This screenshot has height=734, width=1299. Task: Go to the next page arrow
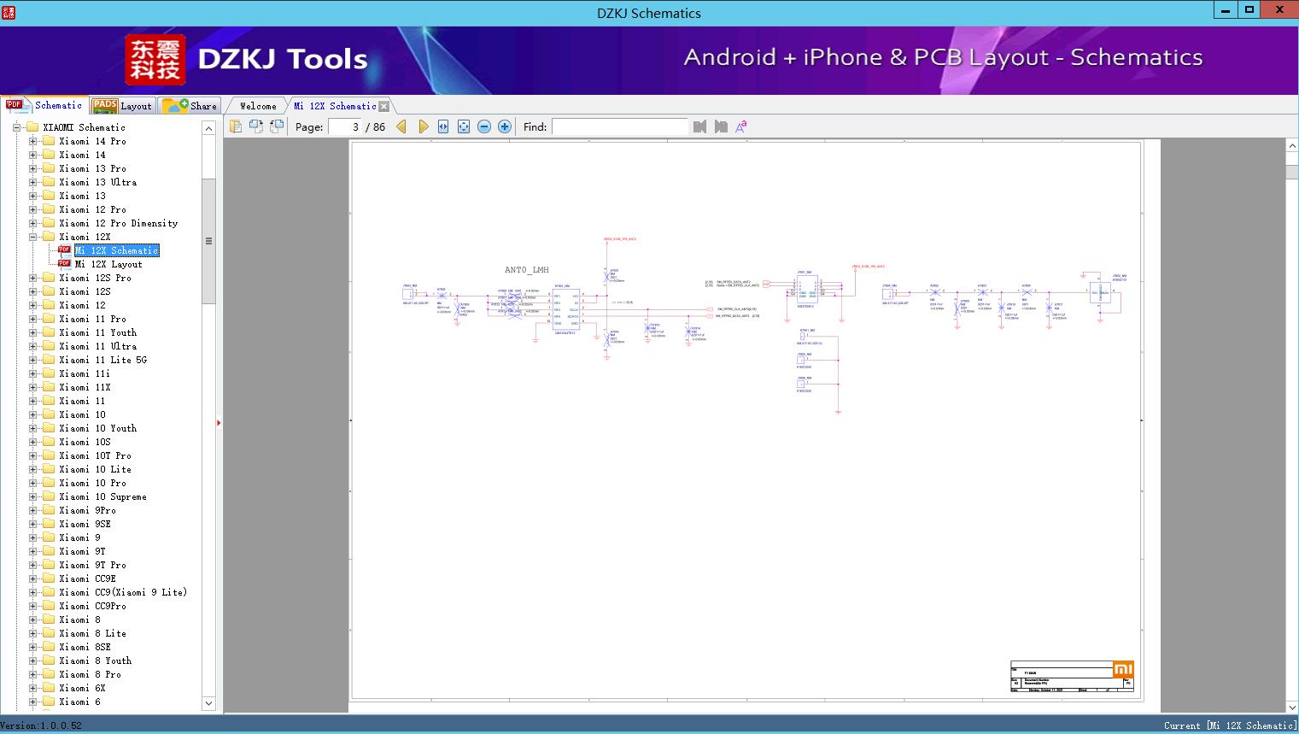[423, 126]
